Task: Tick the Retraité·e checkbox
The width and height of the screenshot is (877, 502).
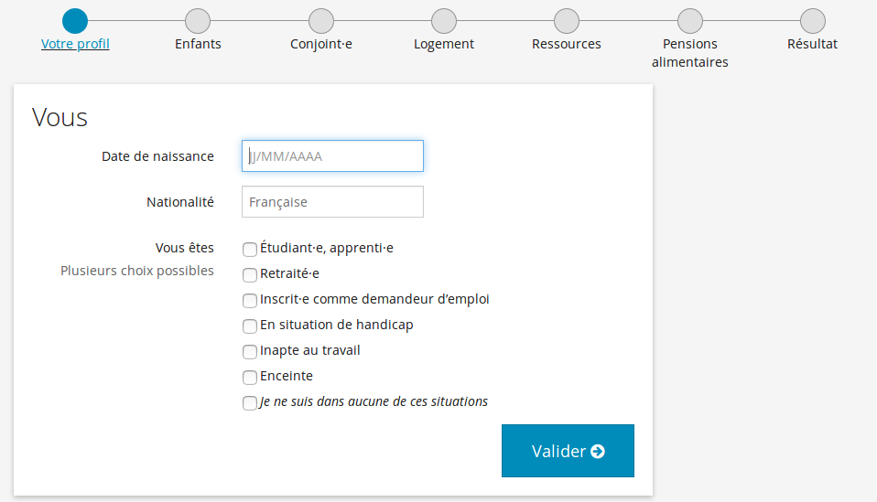Action: click(250, 274)
